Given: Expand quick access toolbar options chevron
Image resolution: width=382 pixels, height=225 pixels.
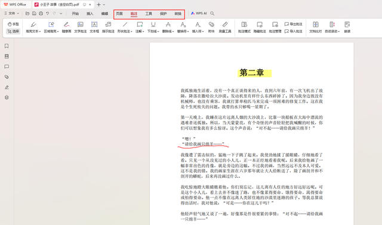Looking at the screenshot, I should (61, 13).
